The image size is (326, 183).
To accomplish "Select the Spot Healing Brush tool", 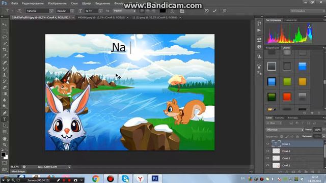I will [x=5, y=63].
